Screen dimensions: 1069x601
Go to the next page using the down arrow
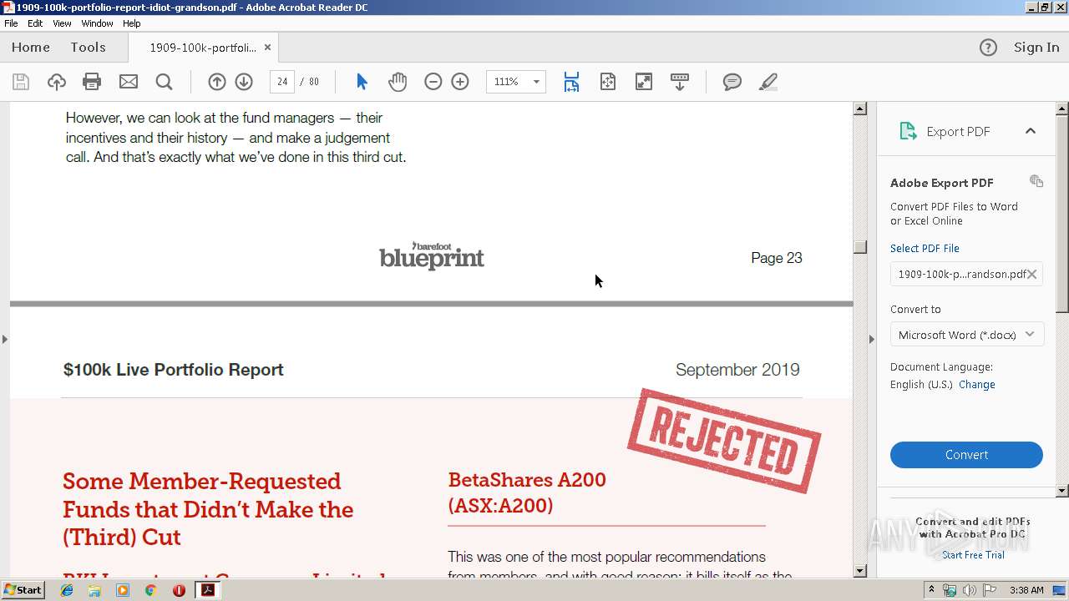tap(244, 82)
